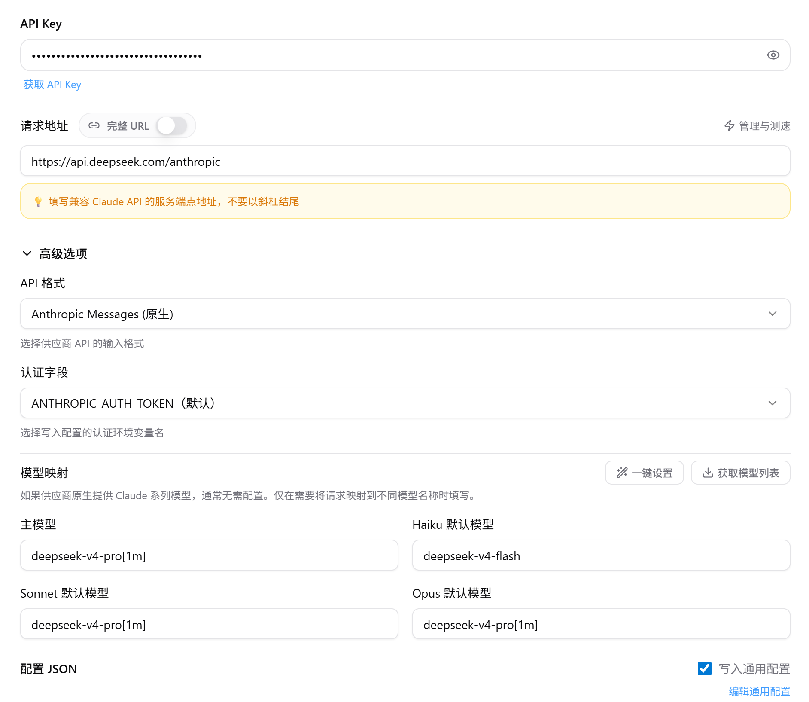Click the Claude API endpoint hint text
Screen dimensions: 809x702
pyautogui.click(x=173, y=202)
